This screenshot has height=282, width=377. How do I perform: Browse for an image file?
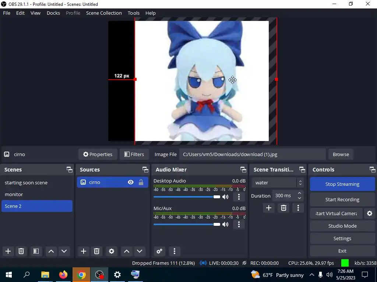(x=341, y=155)
